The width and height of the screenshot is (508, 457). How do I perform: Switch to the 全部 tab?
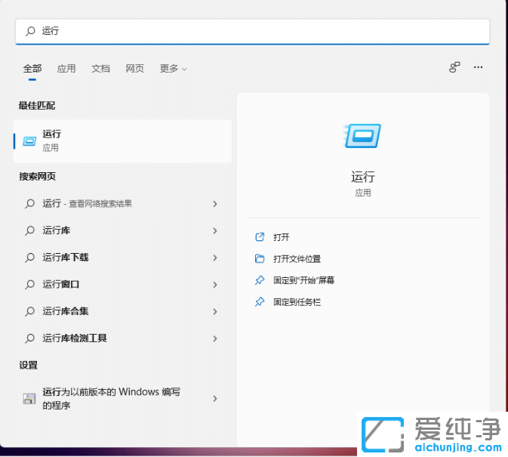tap(32, 69)
